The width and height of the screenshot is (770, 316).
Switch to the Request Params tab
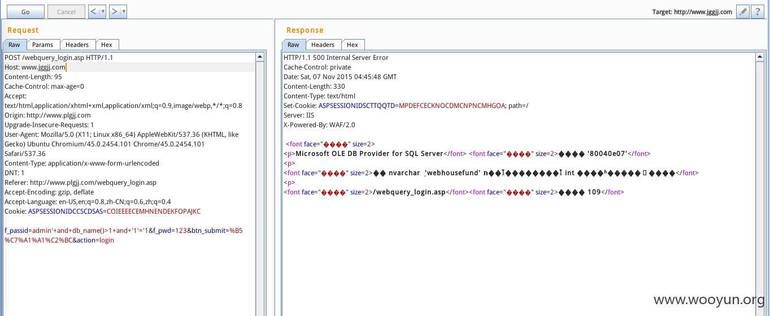pos(42,45)
